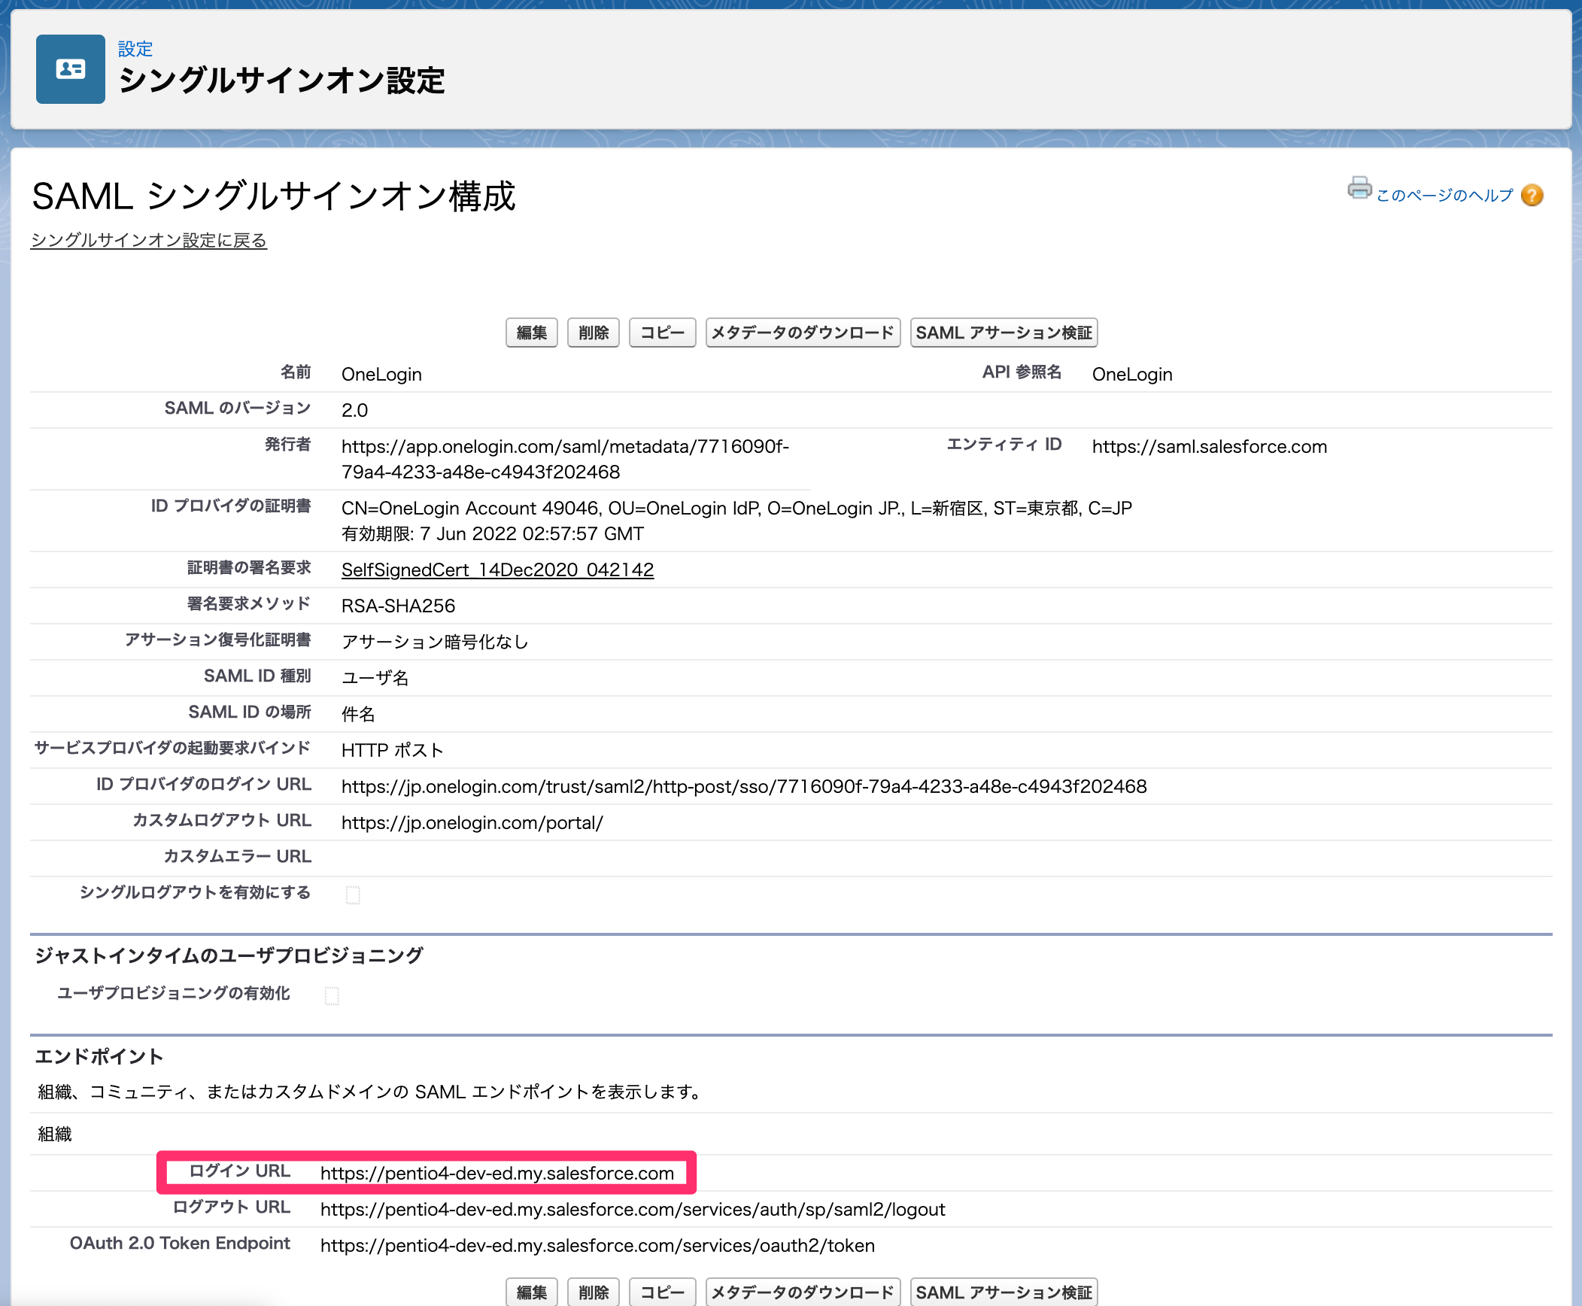The height and width of the screenshot is (1306, 1582).
Task: Click the printer icon for printable view
Action: tap(1359, 187)
